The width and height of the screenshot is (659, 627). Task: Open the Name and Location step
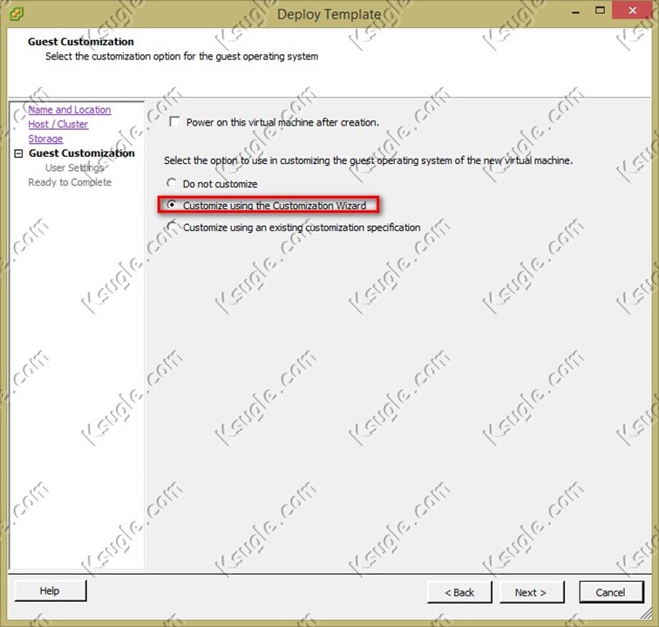tap(70, 110)
